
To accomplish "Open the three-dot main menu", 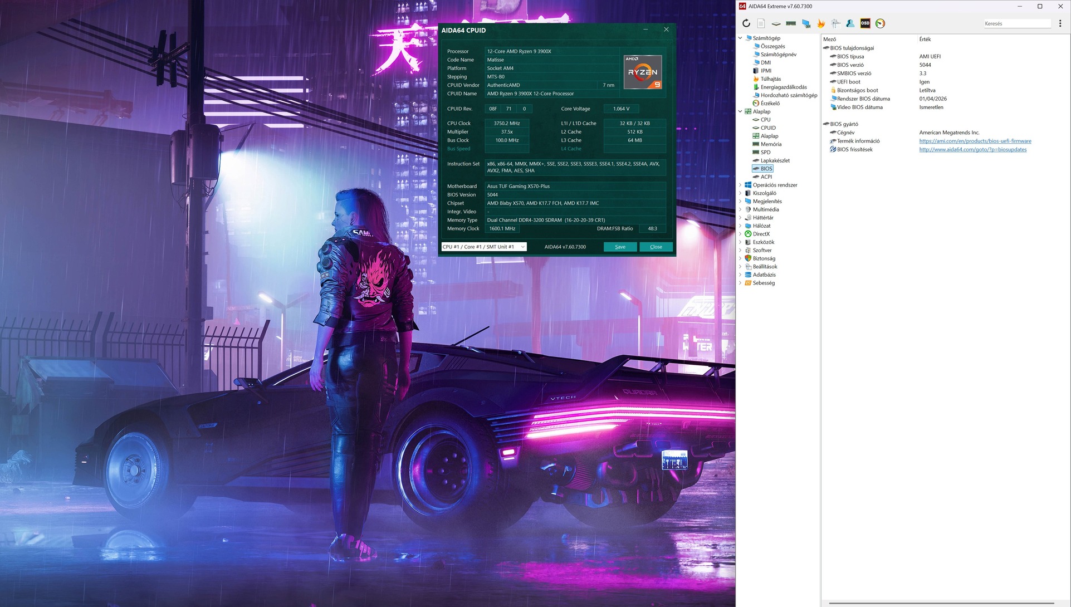I will pos(1060,23).
